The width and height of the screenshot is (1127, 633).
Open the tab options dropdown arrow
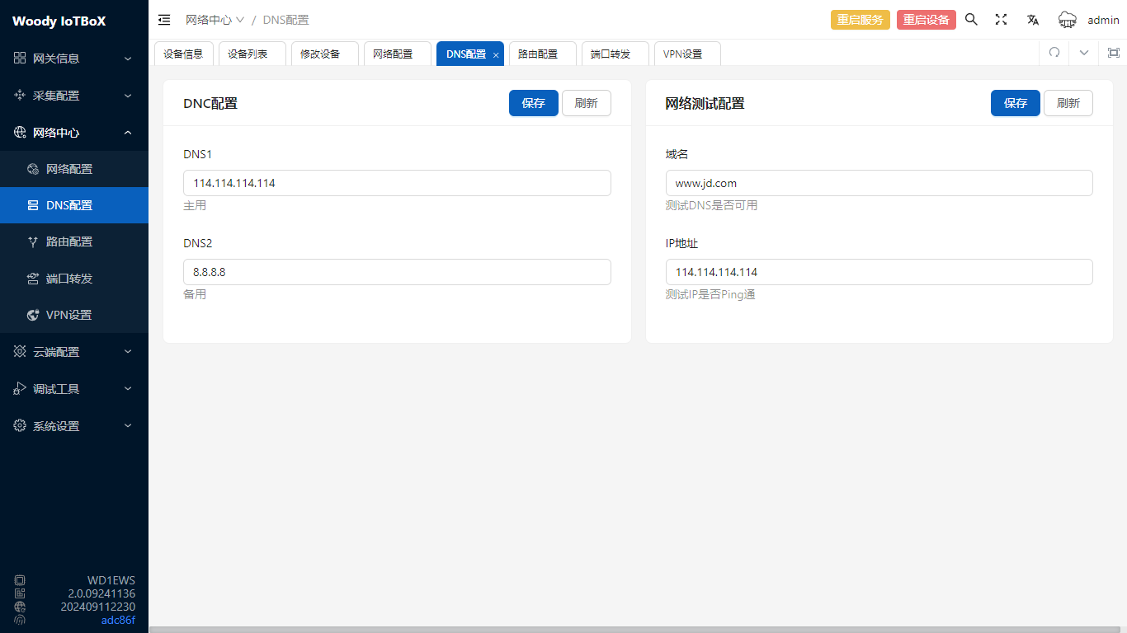click(x=1083, y=53)
